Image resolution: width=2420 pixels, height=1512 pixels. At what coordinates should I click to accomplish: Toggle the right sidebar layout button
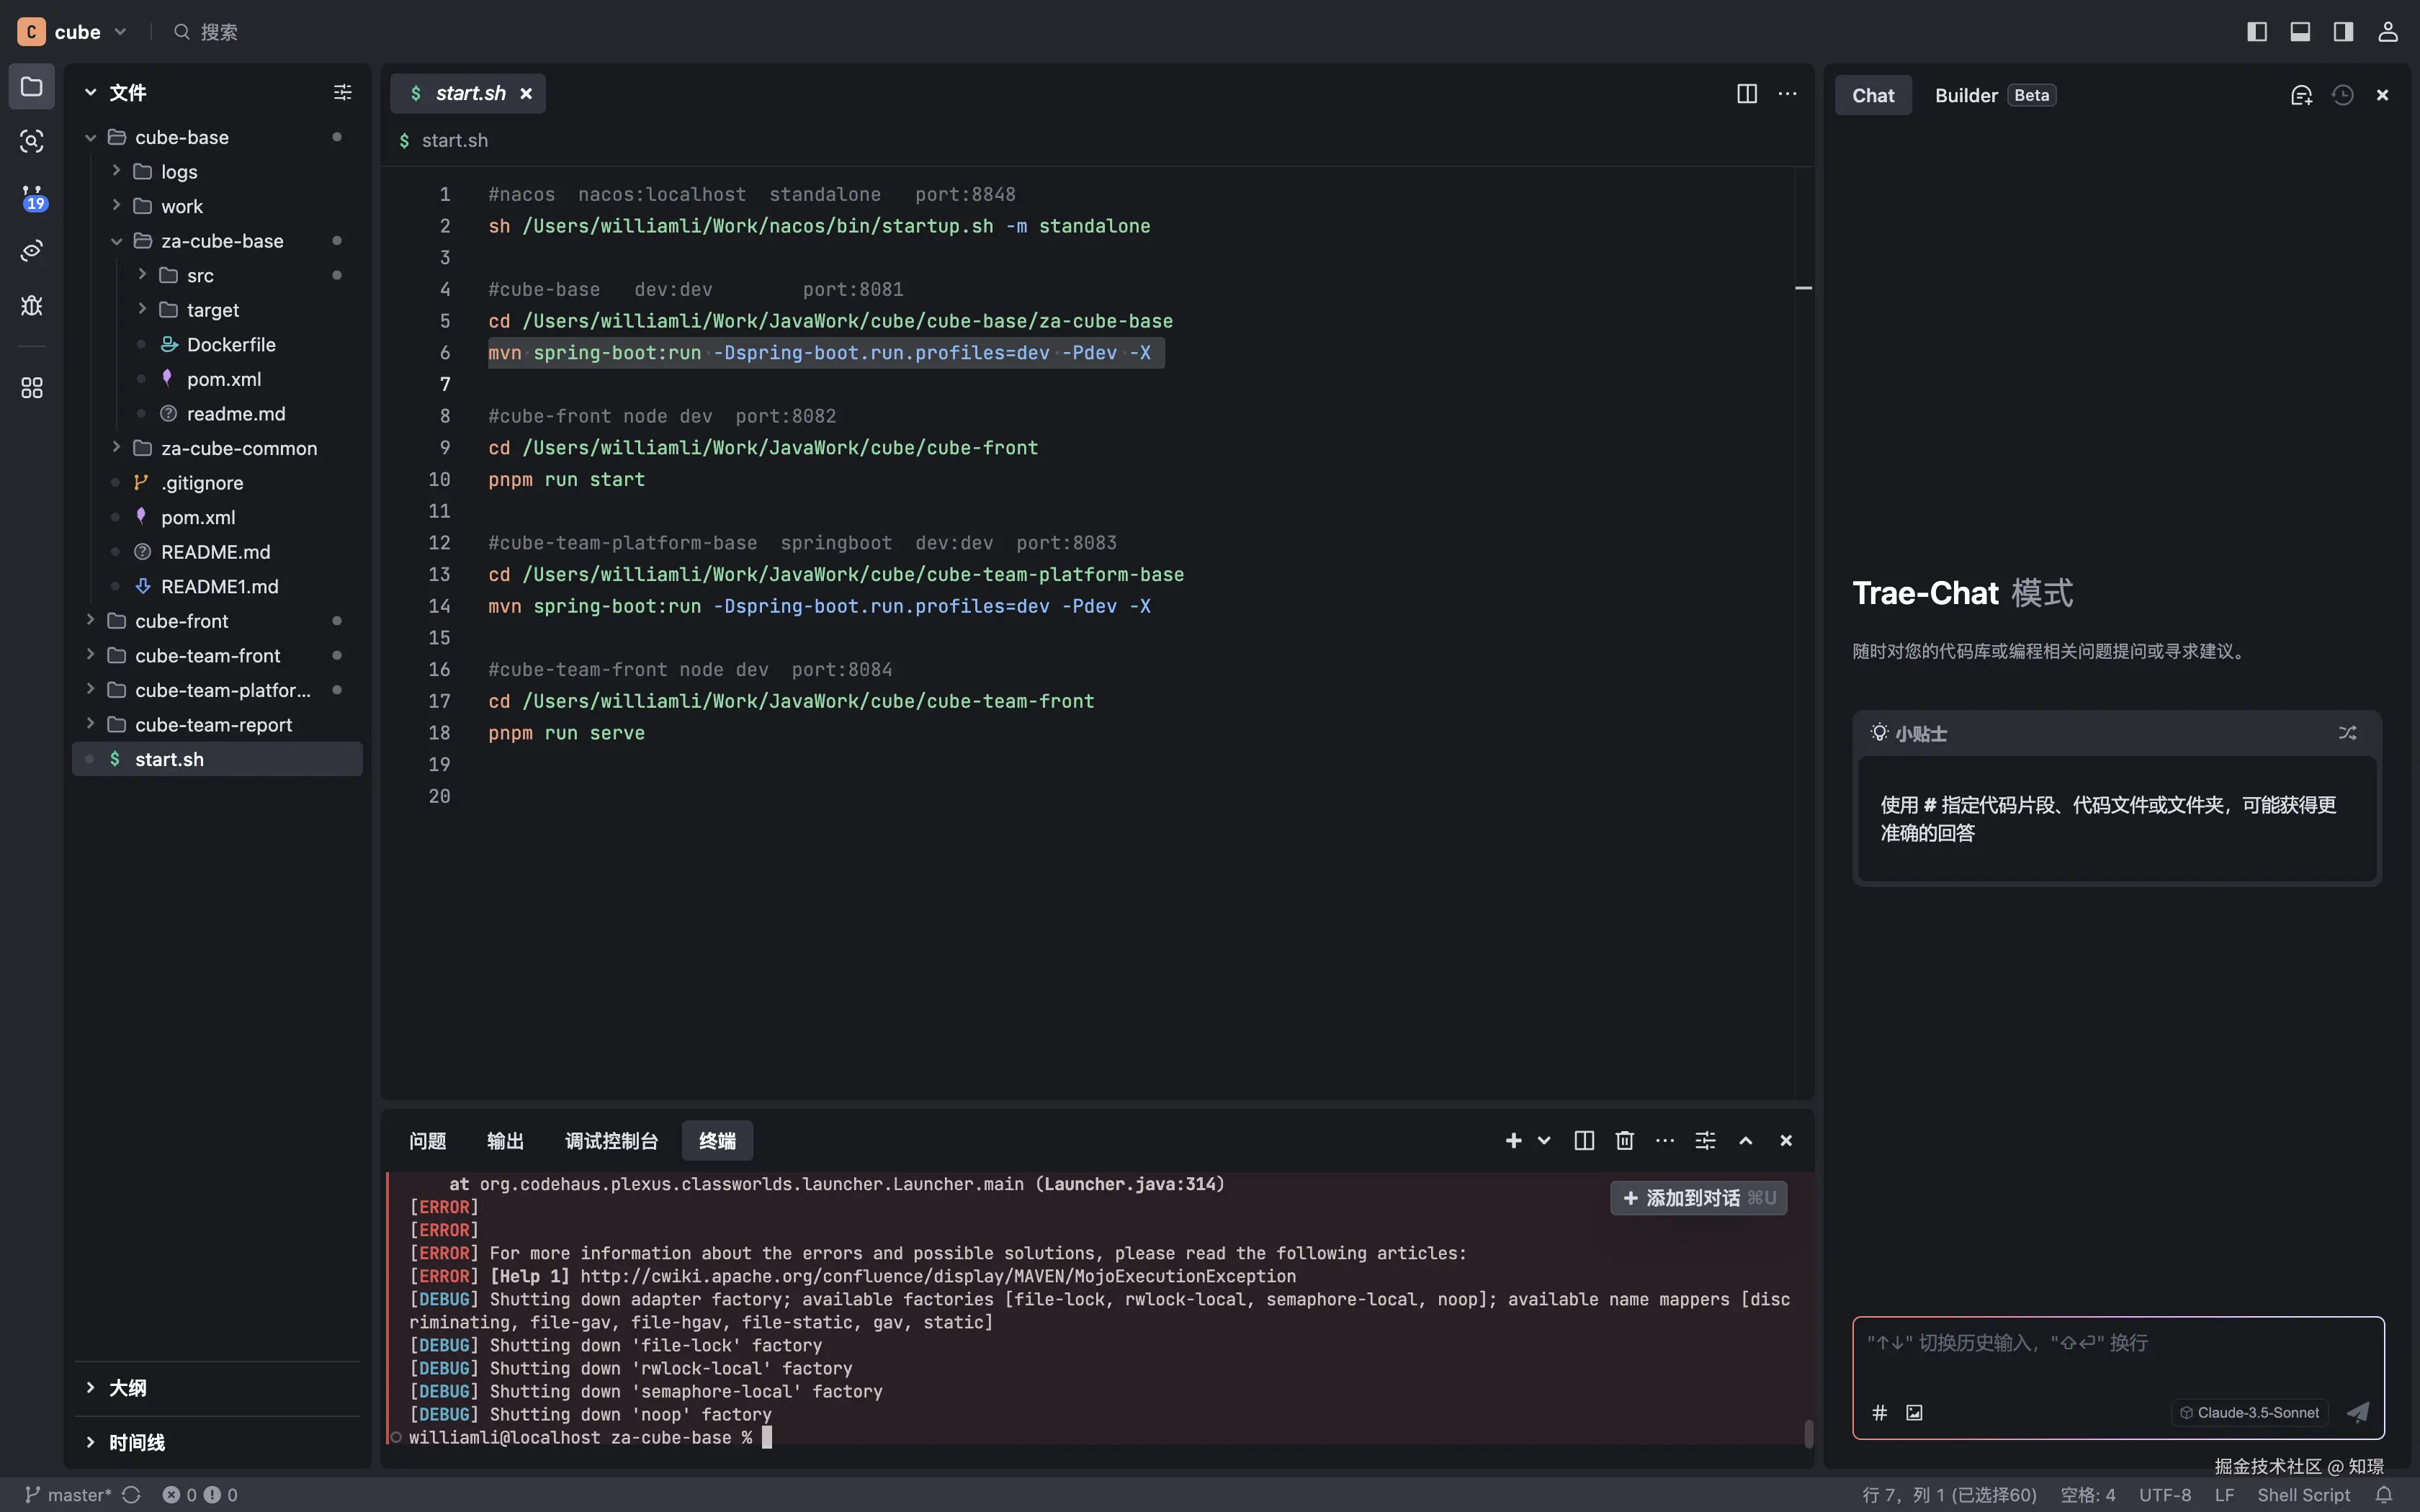(x=2343, y=32)
